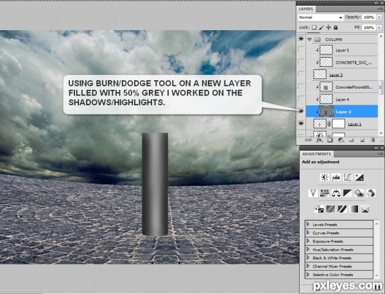Lock all layer attributes
Viewport: 385px width, 294px height.
coord(336,27)
